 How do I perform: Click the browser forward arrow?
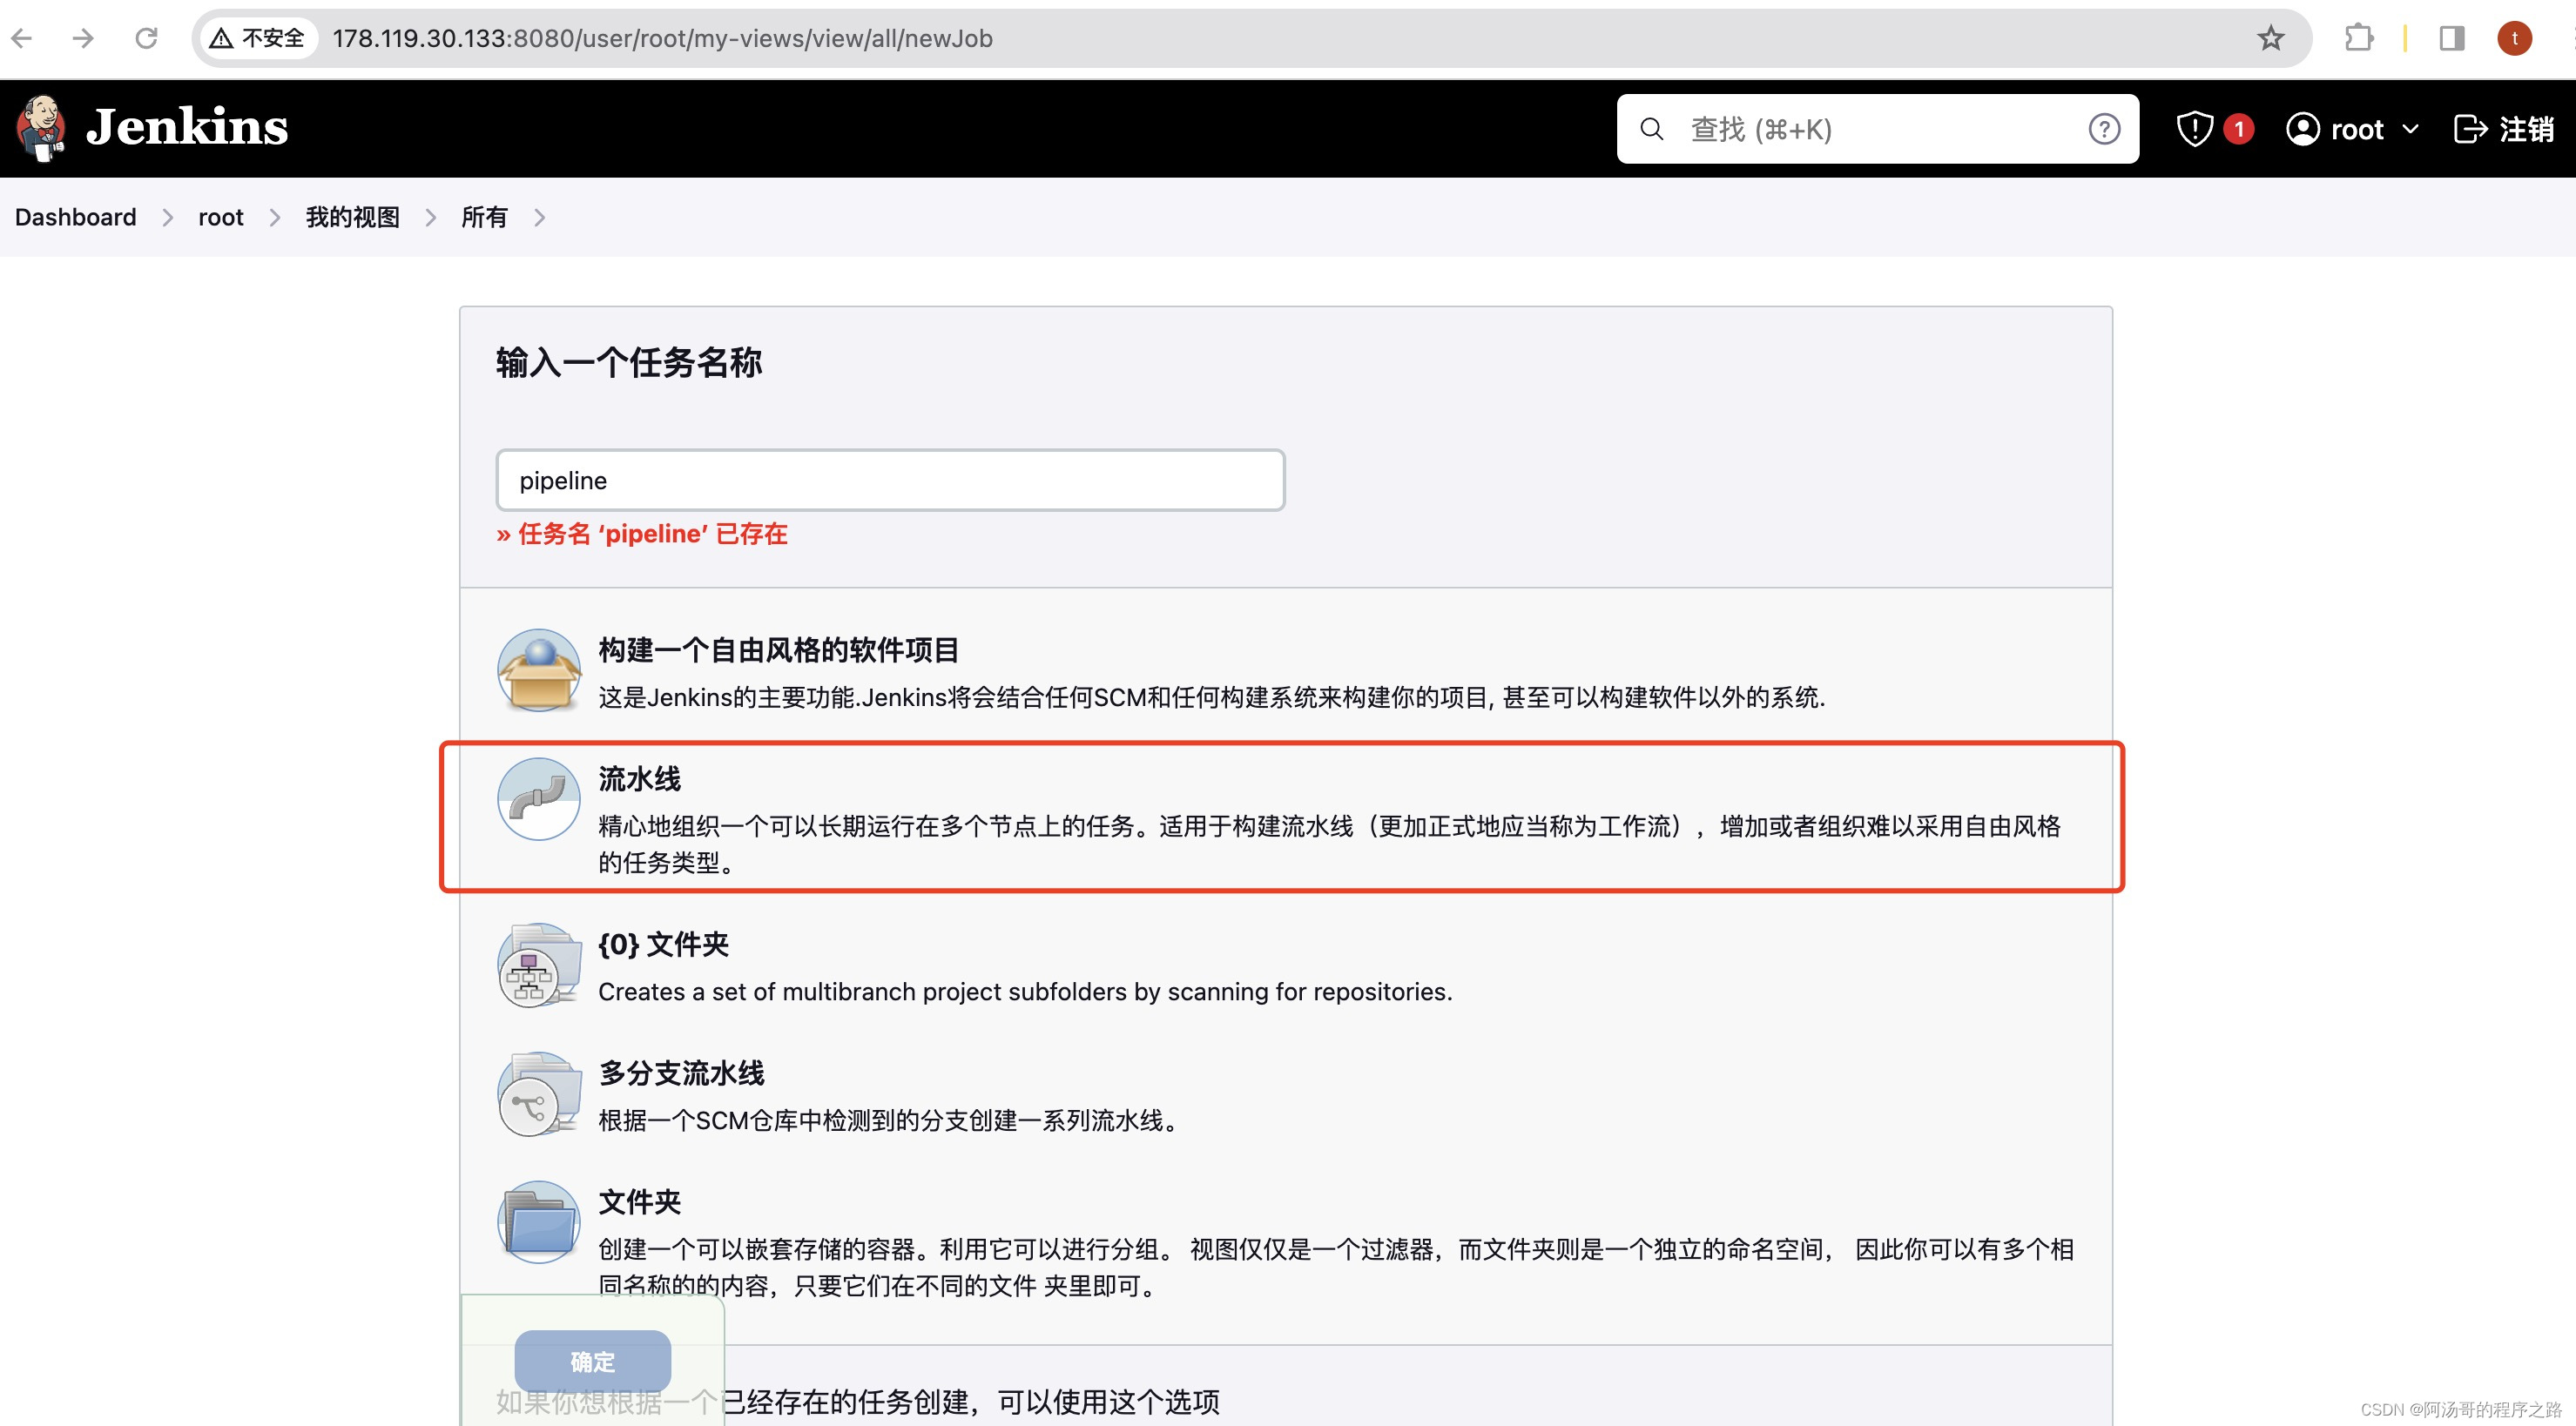pos(84,38)
